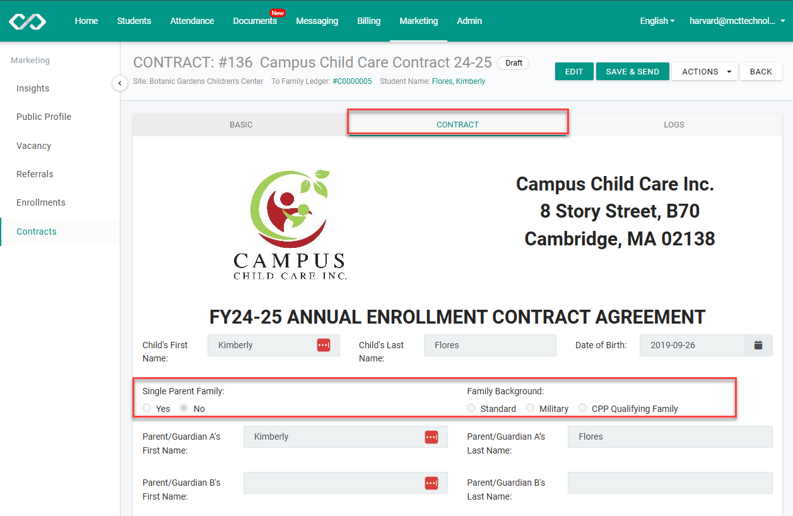The image size is (793, 516).
Task: Click the app logo icon in header
Action: pos(27,21)
